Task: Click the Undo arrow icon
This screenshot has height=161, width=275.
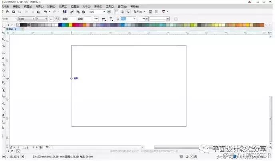Action: [46, 12]
